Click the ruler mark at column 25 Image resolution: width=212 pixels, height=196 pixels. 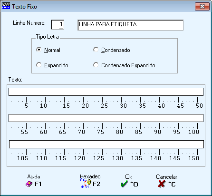tap(103, 100)
